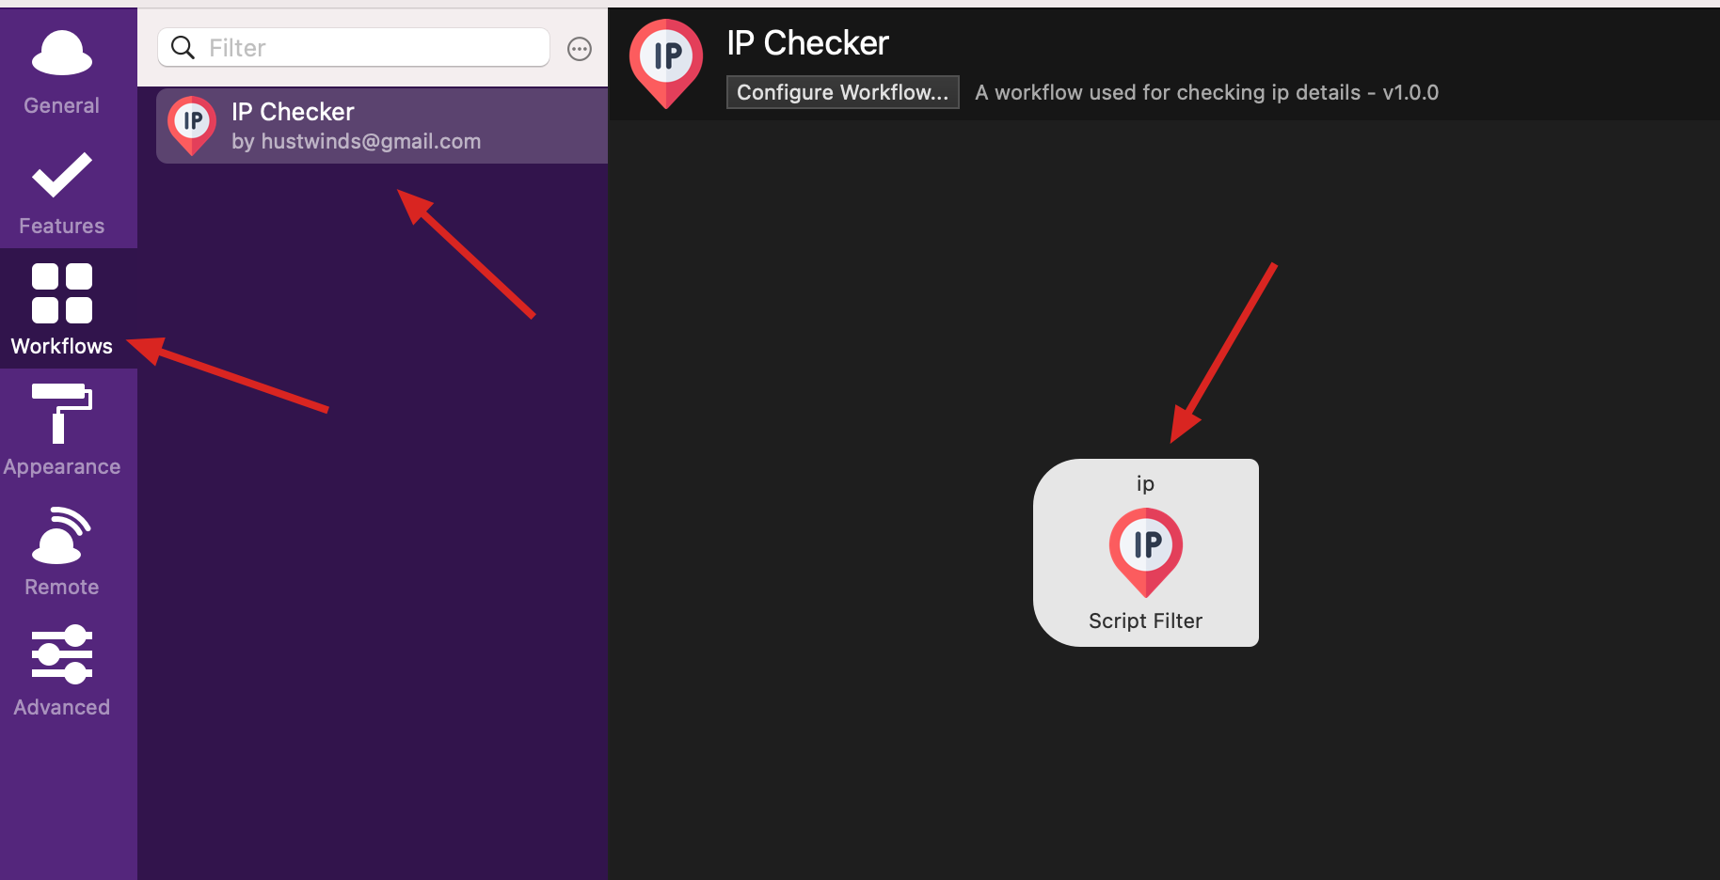Click the IP Checker list item icon
The image size is (1720, 880).
coord(192,125)
